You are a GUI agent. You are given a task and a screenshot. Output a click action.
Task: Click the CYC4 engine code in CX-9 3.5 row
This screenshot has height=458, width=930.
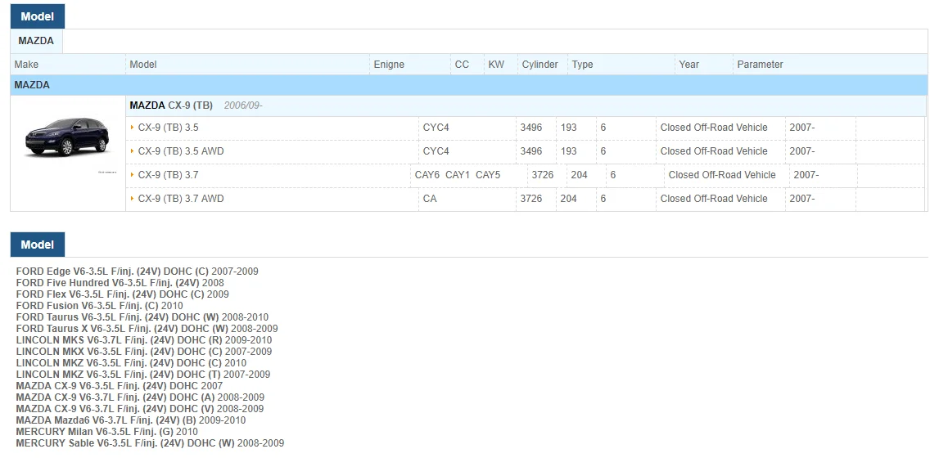click(x=436, y=128)
